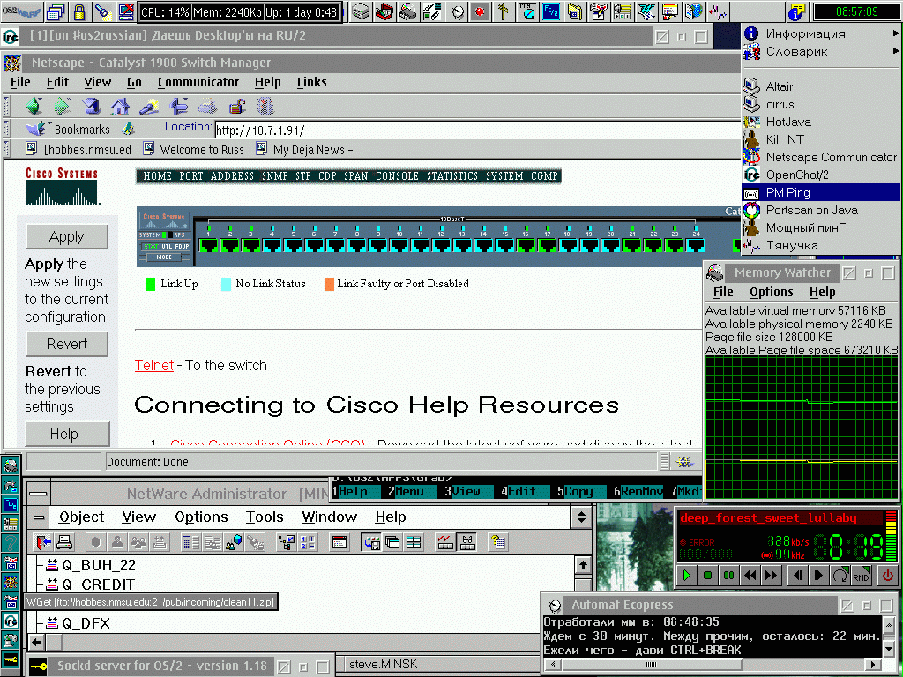The image size is (903, 677).
Task: Click the Automat Ecopress horizontal scrollbar thumb
Action: 651,665
